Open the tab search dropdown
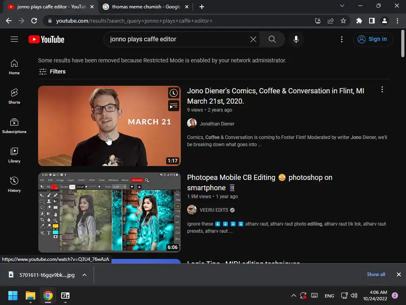Viewport: 406px width, 305px height. 342,6
